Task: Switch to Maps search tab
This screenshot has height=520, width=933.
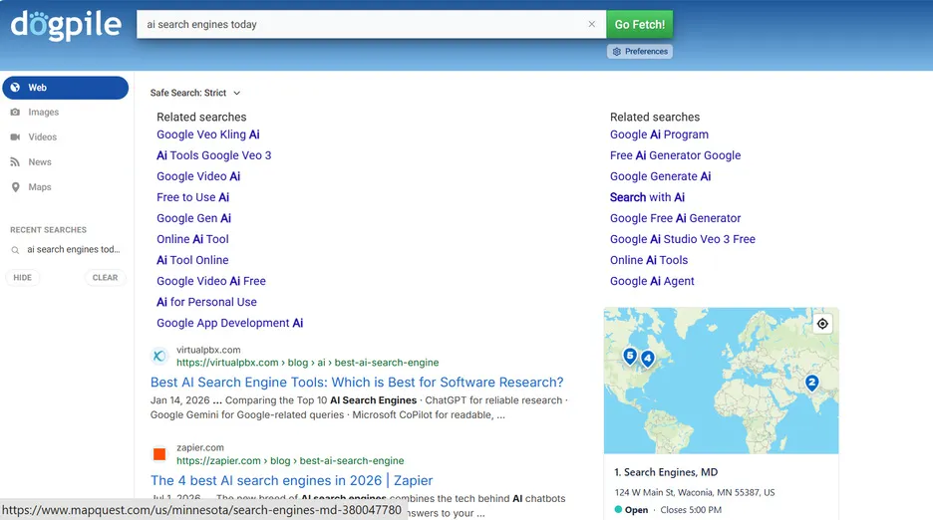Action: [40, 187]
